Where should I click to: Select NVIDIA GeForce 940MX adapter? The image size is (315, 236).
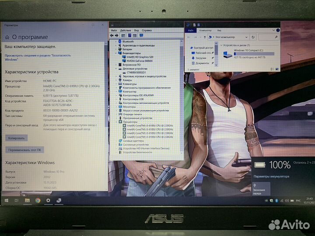pyautogui.click(x=140, y=61)
